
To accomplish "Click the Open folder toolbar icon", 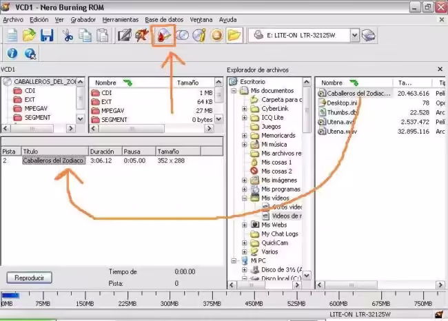I will [29, 35].
